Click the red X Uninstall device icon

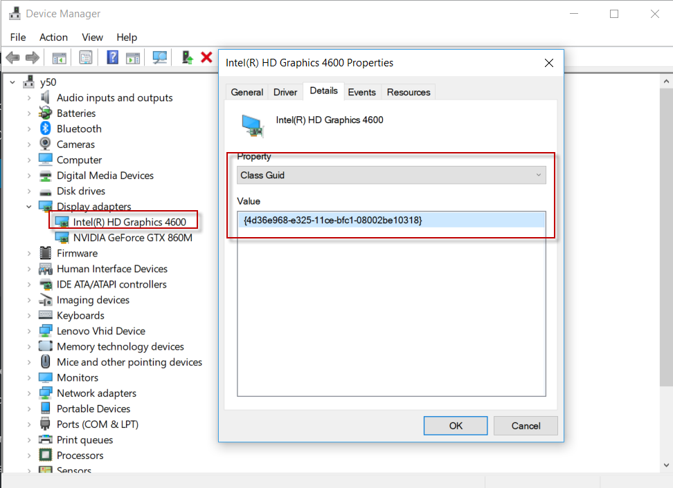coord(207,57)
